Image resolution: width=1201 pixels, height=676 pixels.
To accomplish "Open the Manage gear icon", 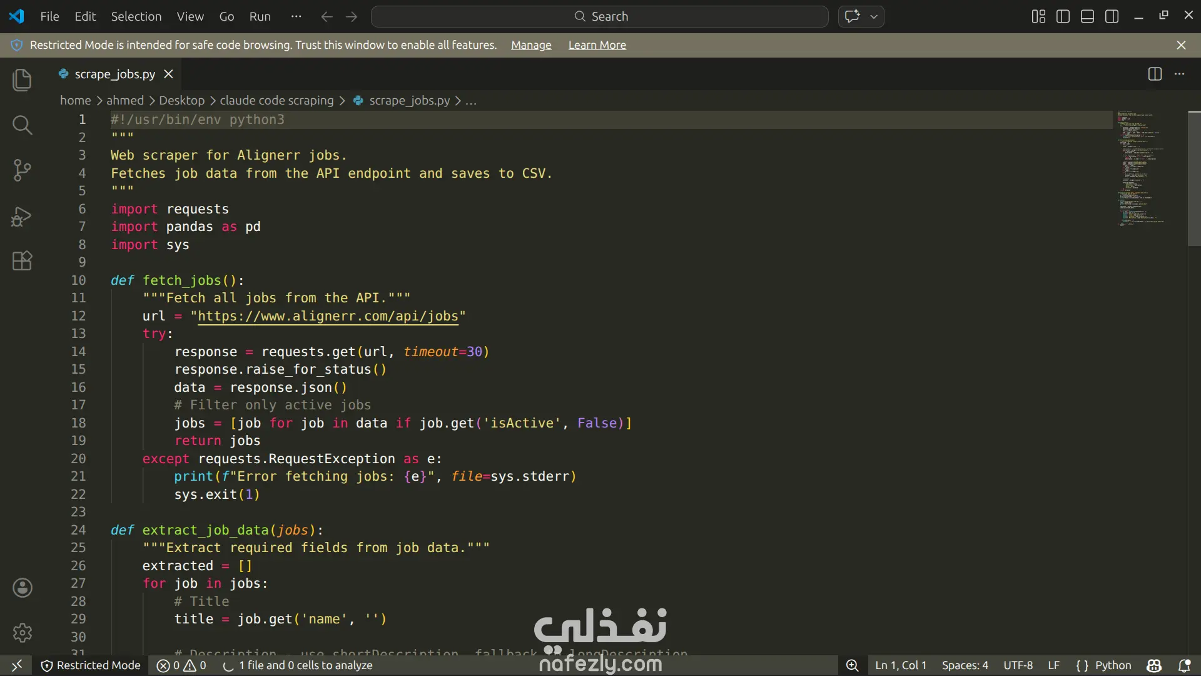I will [x=22, y=633].
